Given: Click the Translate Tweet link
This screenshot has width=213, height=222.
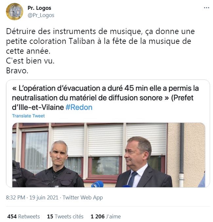Looking at the screenshot, I should [28, 116].
